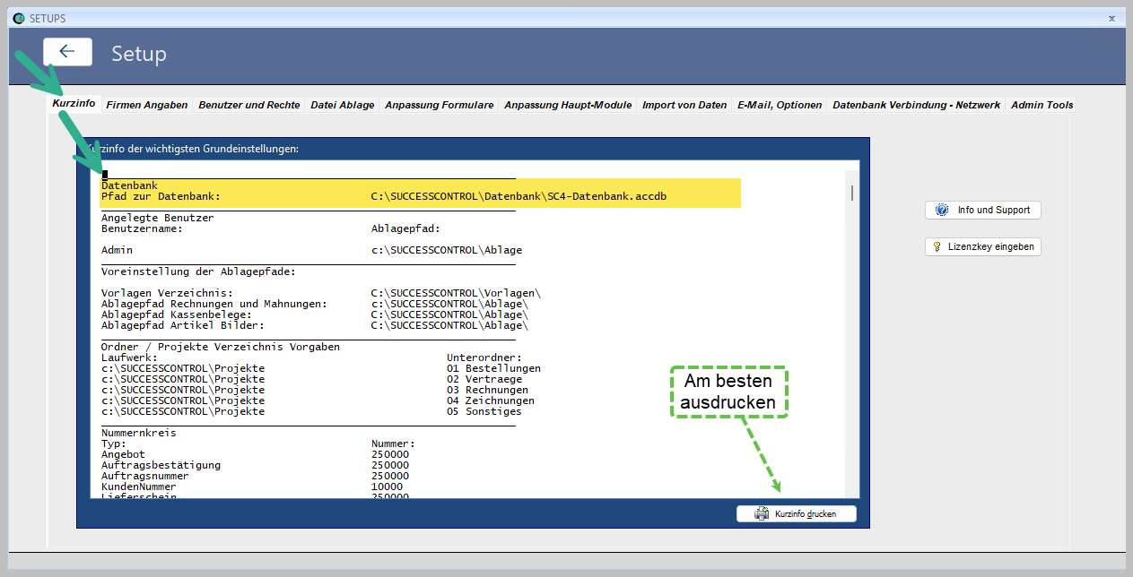
Task: Open Info und Support
Action: click(983, 210)
